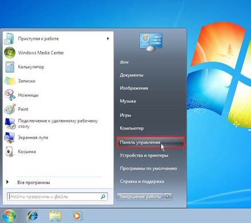Image resolution: width=251 pixels, height=223 pixels.
Task: Open Windows Media Center icon
Action: 10,53
